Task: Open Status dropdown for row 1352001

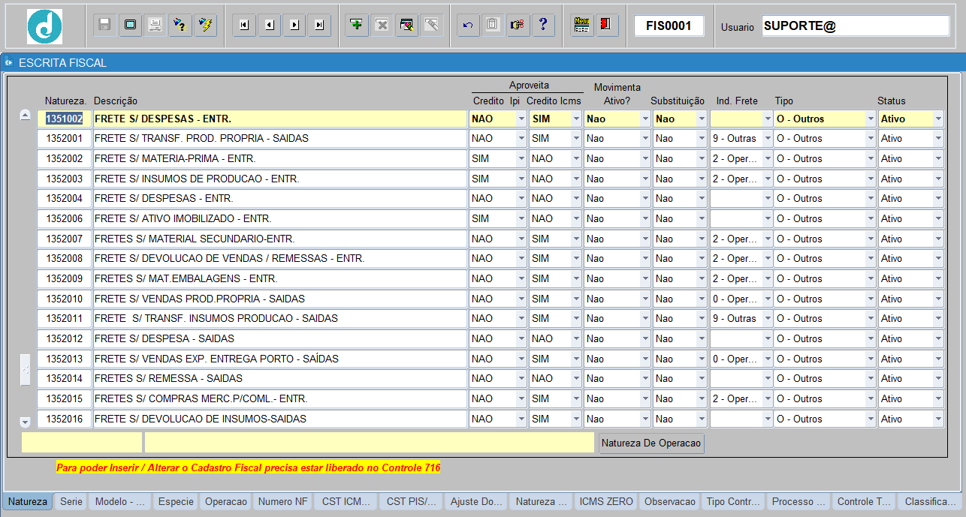Action: tap(937, 139)
